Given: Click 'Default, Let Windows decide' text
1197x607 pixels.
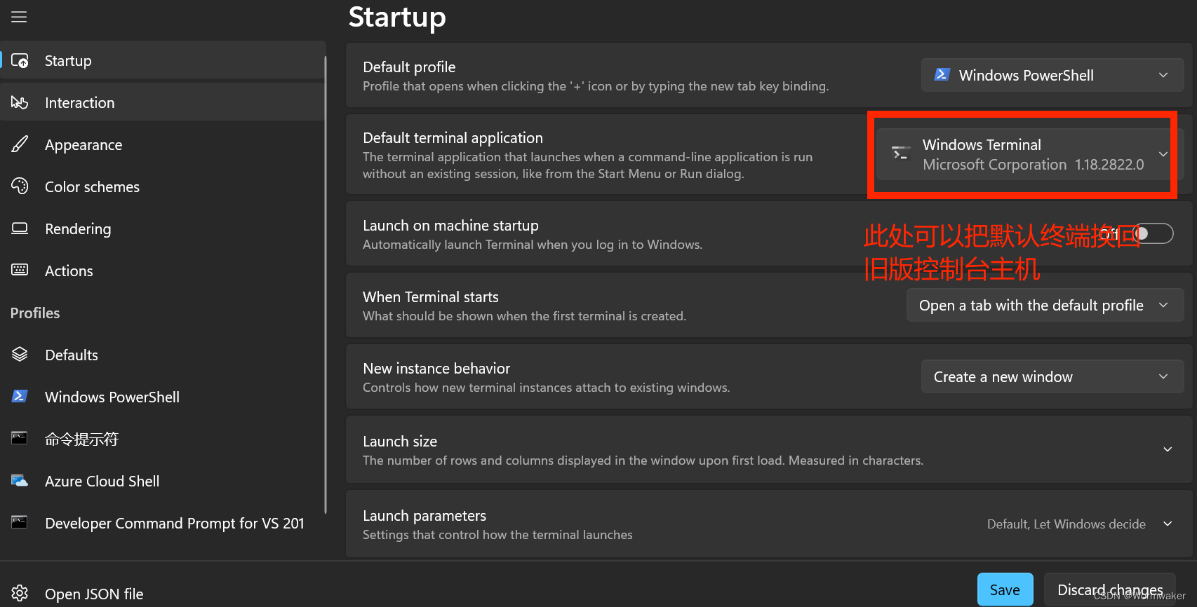Looking at the screenshot, I should click(1066, 524).
